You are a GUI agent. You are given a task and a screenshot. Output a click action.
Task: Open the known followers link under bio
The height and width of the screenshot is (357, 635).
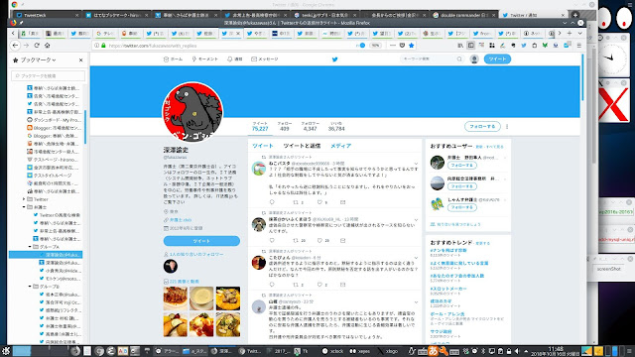click(x=196, y=254)
